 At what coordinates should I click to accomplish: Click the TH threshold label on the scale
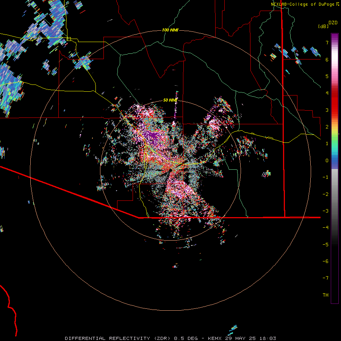tap(325, 295)
